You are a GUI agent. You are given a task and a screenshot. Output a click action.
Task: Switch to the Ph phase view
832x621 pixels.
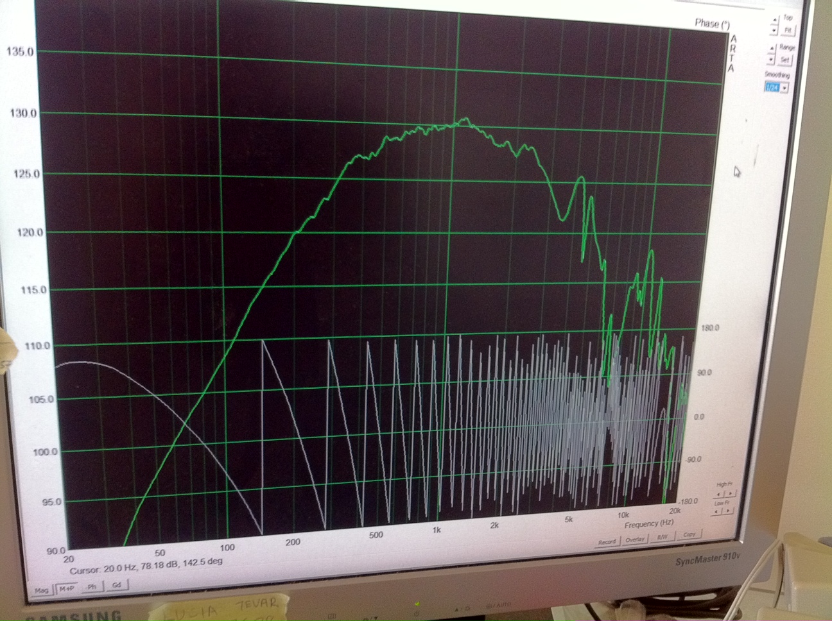92,586
